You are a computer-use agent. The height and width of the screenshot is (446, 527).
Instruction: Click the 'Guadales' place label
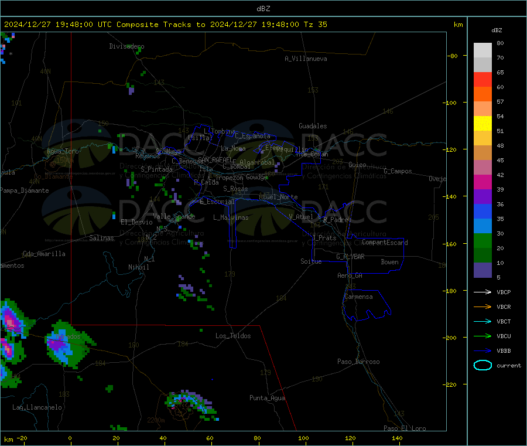pyautogui.click(x=313, y=126)
